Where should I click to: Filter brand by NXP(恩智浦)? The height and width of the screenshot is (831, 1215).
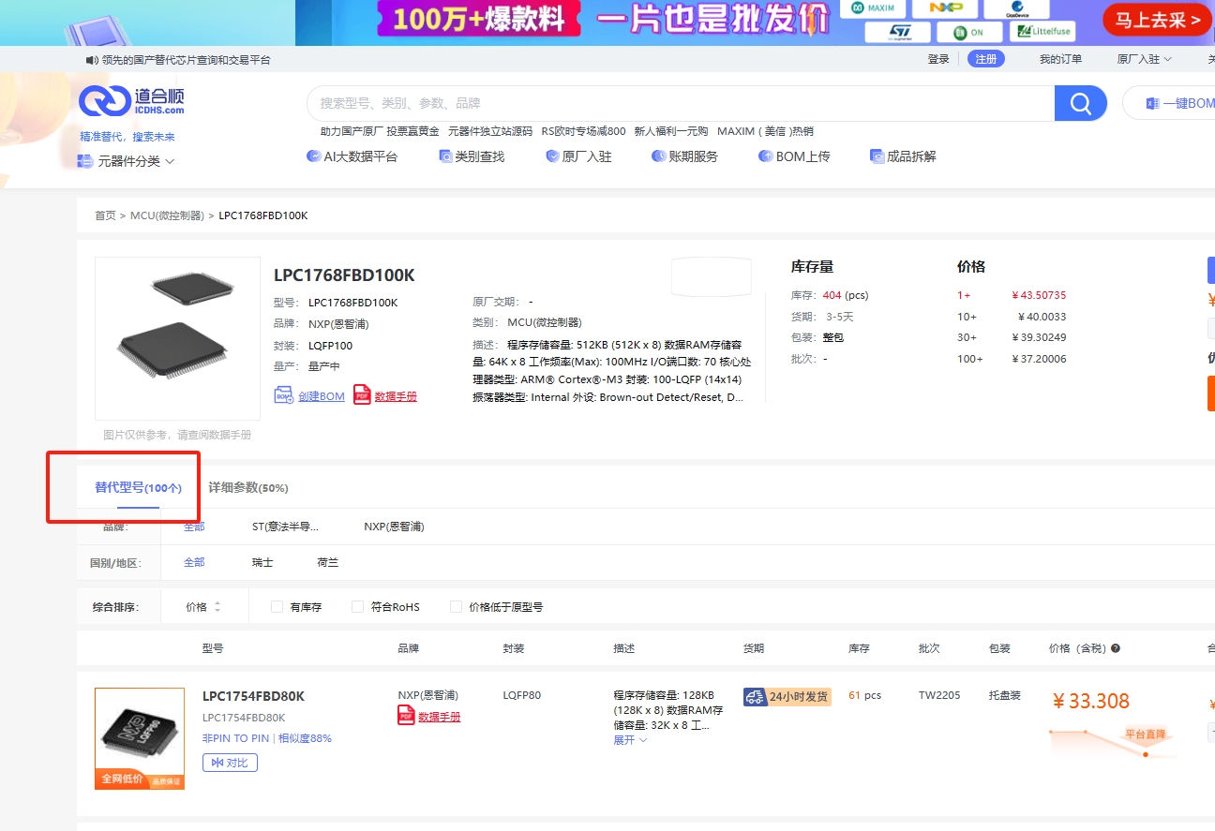pos(394,527)
